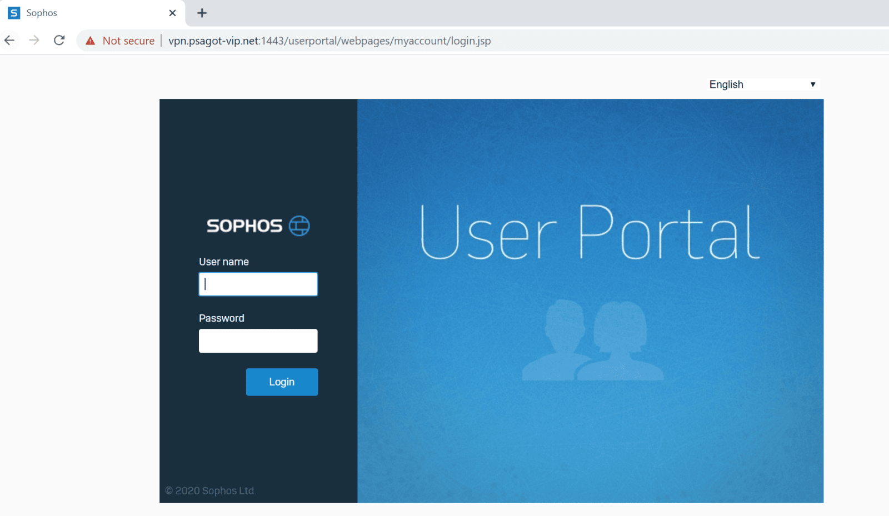889x516 pixels.
Task: Click the Not secure warning icon
Action: [x=91, y=41]
